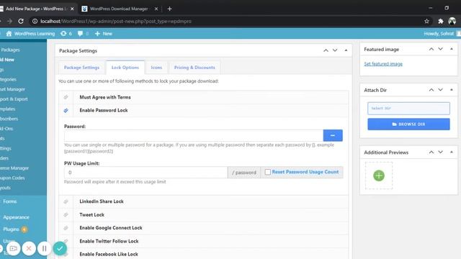Select the Lock Options tab
Screen dimensions: 461x259
125,68
